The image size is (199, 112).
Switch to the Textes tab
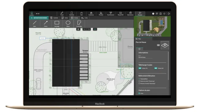click(x=65, y=18)
